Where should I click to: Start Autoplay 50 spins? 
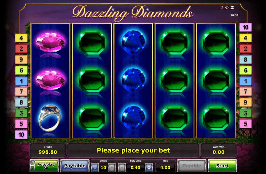tap(46, 166)
